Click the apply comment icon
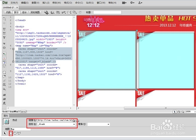This screenshot has height=140, width=196. tap(4, 72)
